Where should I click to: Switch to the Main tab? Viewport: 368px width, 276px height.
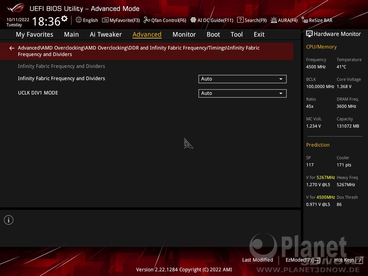(x=72, y=34)
